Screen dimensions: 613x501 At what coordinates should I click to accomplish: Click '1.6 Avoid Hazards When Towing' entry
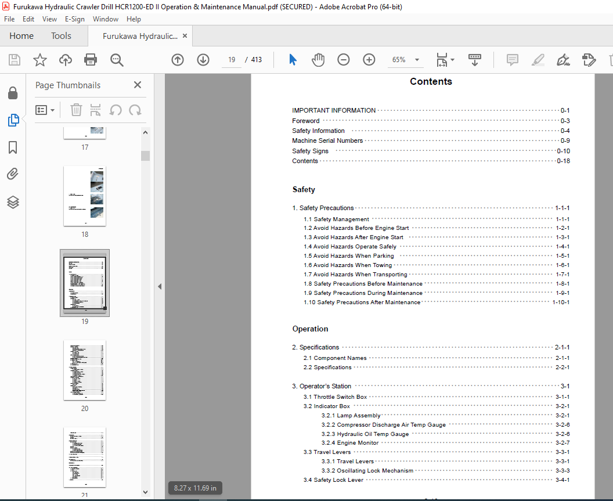(437, 265)
